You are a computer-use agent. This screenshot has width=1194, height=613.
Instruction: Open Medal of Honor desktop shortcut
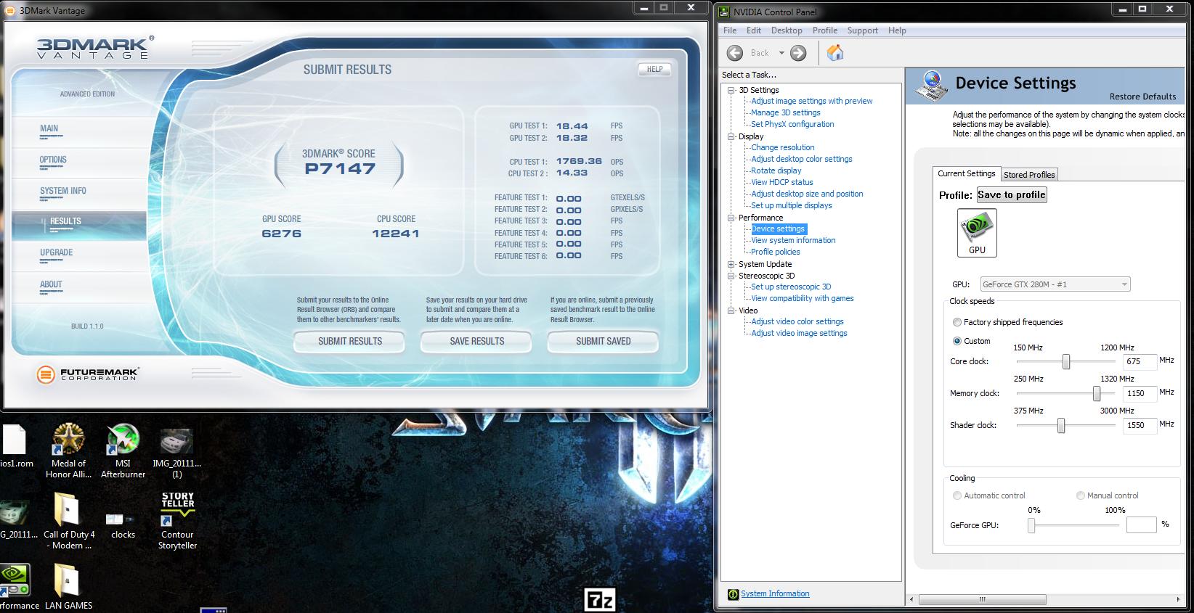click(68, 451)
